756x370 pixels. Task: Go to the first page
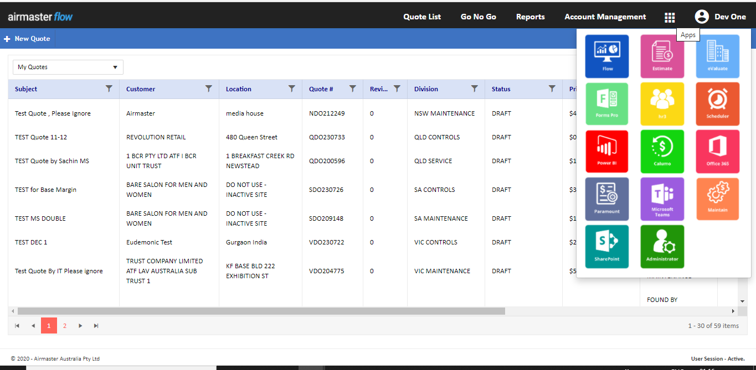[17, 326]
